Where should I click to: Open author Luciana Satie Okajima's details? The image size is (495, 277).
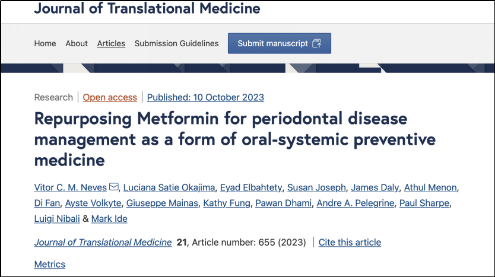coord(169,187)
